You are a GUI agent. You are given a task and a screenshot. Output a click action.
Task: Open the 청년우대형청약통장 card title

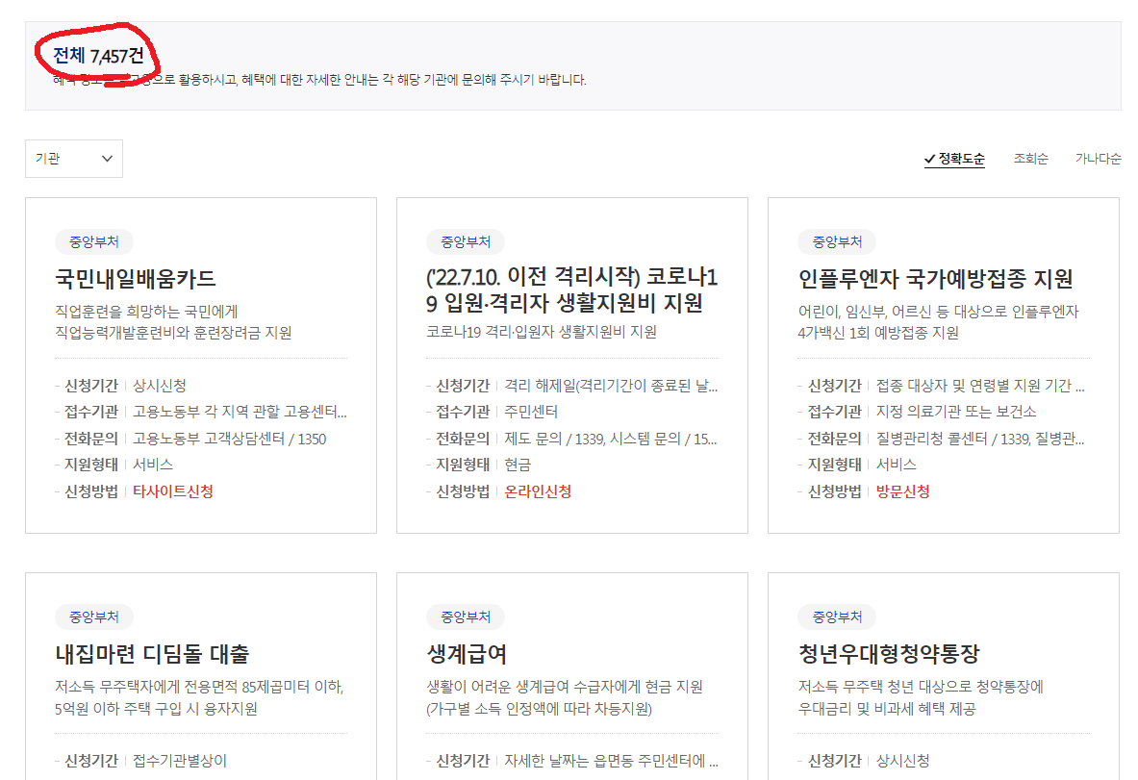pyautogui.click(x=889, y=654)
